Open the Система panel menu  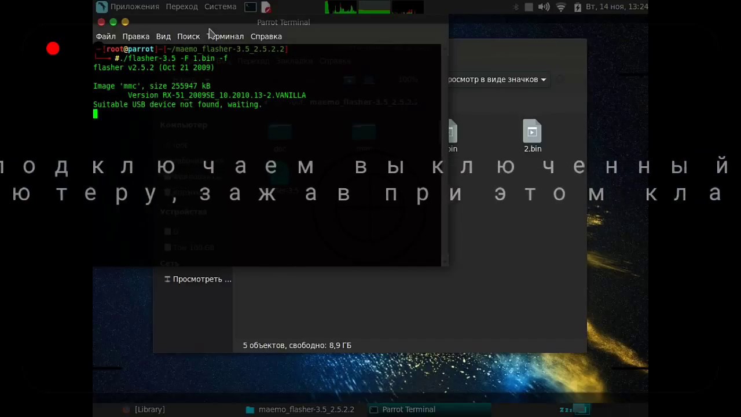click(x=221, y=7)
